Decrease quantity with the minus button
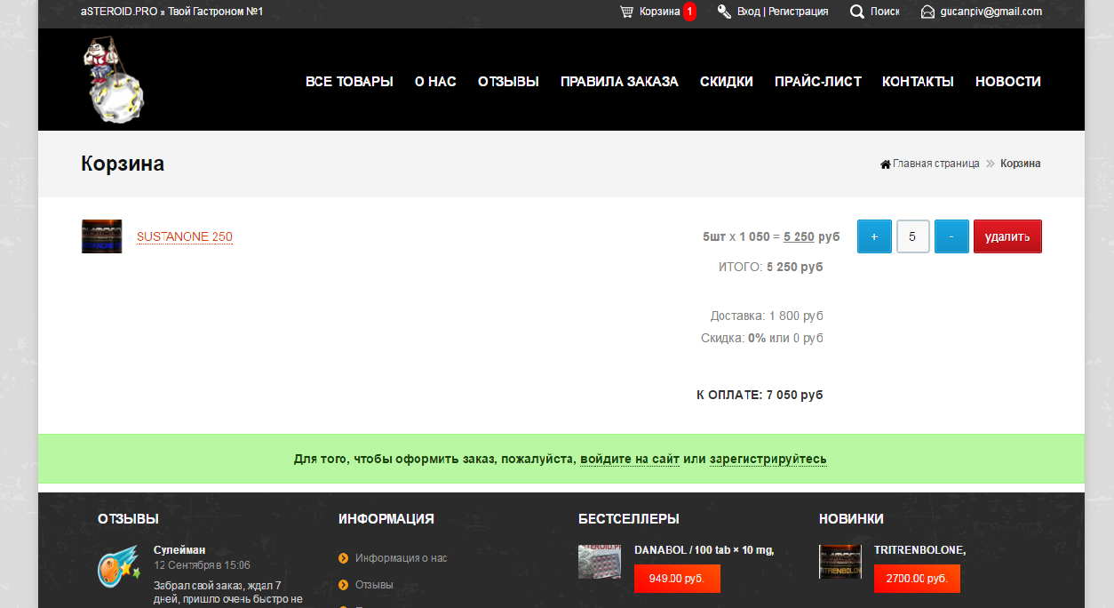Screen dimensions: 1114x608 [951, 236]
